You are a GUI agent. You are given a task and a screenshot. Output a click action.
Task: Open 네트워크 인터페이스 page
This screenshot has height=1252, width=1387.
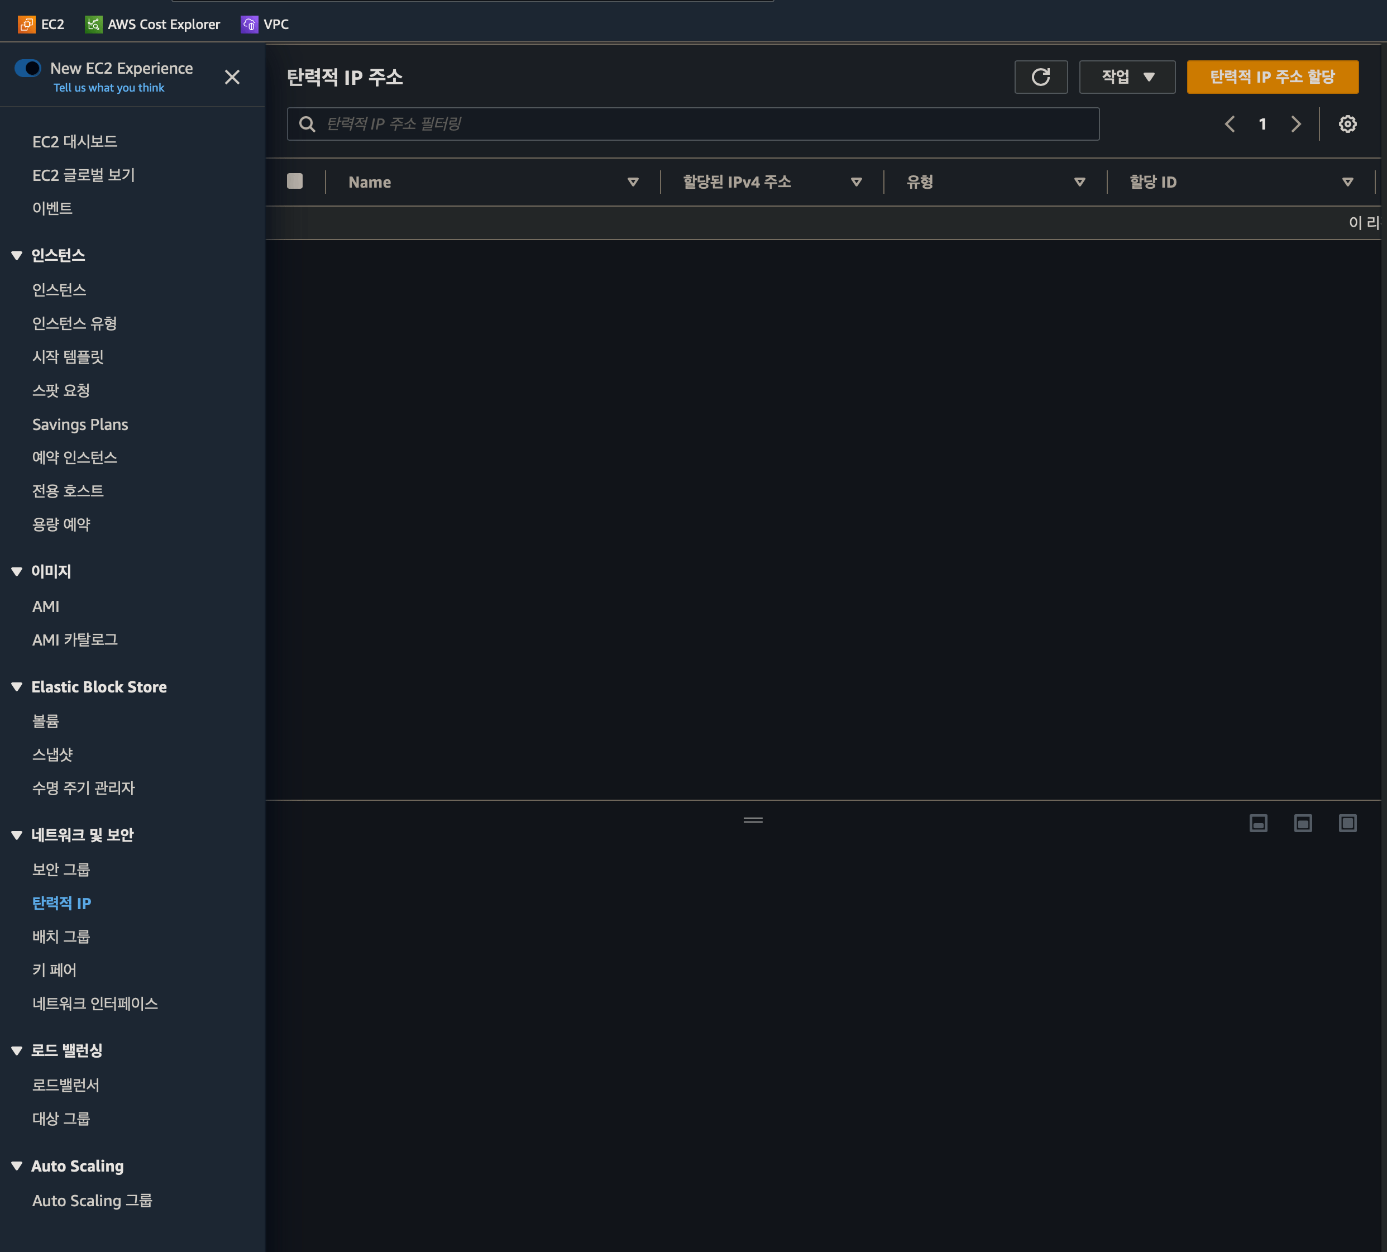(95, 1003)
